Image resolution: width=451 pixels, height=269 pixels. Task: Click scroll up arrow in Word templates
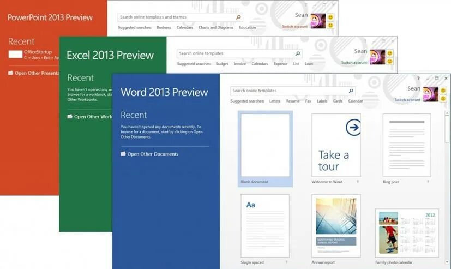coord(447,113)
